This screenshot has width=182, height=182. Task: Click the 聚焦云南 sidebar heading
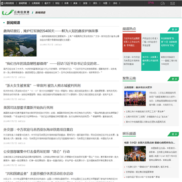(129, 78)
